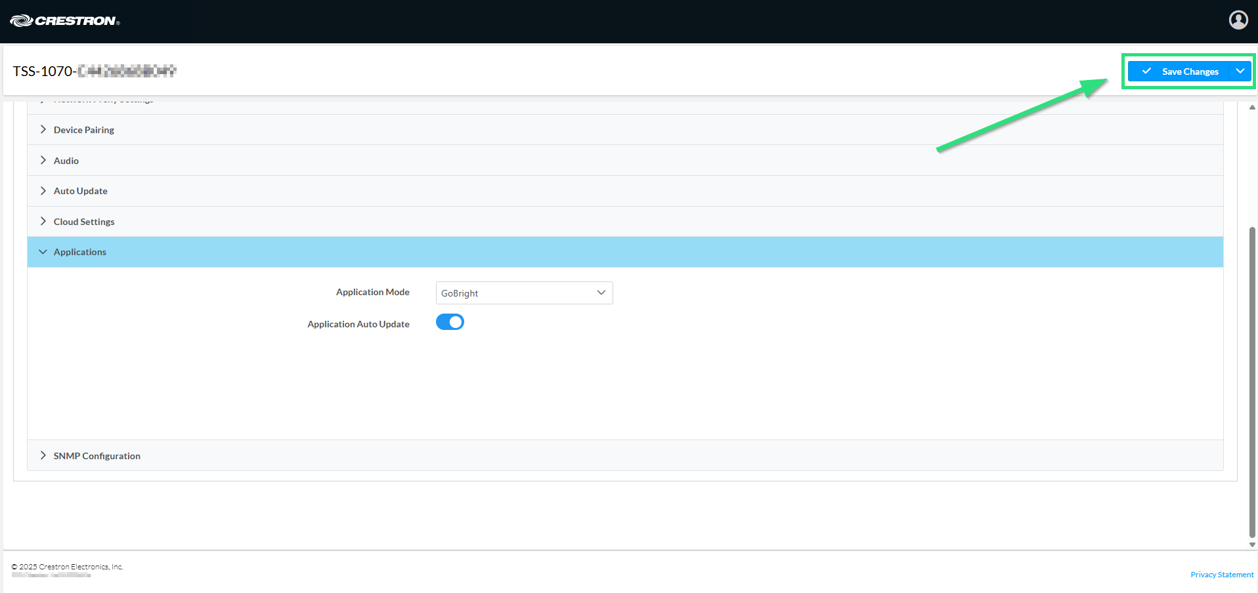1258x593 pixels.
Task: Click the scrollbar up arrow
Action: 1252,107
